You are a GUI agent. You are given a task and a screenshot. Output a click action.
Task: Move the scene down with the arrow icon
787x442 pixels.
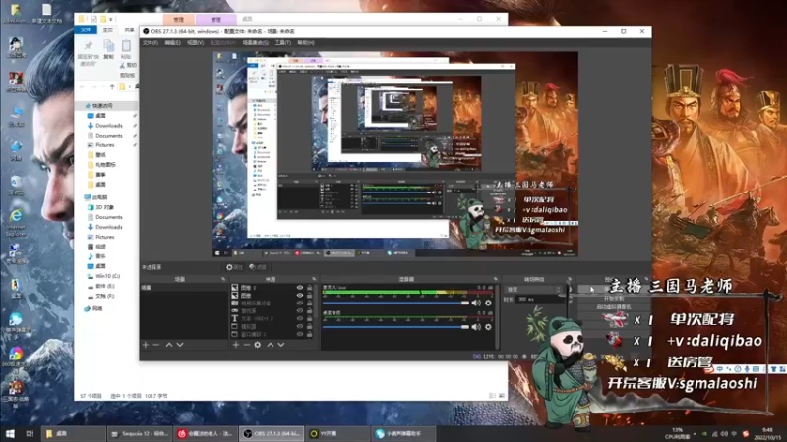point(180,345)
